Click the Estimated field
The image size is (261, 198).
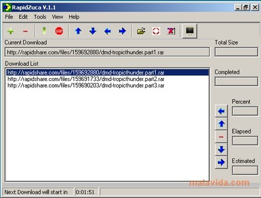pos(245,170)
